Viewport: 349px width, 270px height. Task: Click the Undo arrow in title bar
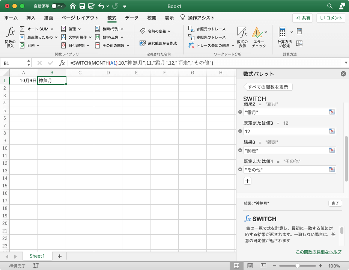(x=101, y=6)
